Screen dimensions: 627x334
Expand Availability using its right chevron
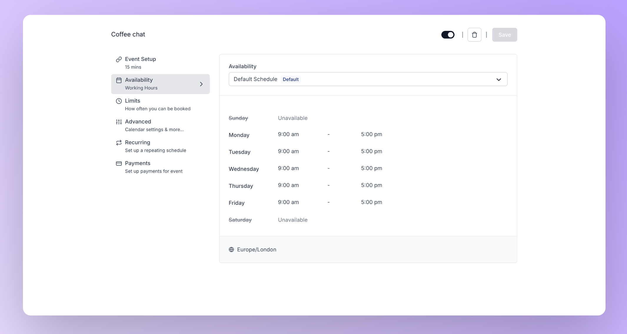[x=201, y=84]
